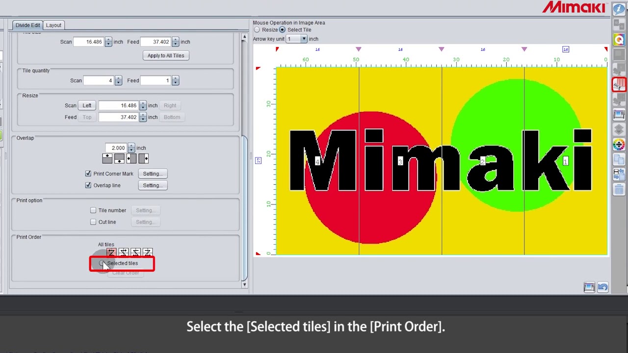Click the middle purple tile divider handle on ruler
This screenshot has height=353, width=628.
pos(442,49)
